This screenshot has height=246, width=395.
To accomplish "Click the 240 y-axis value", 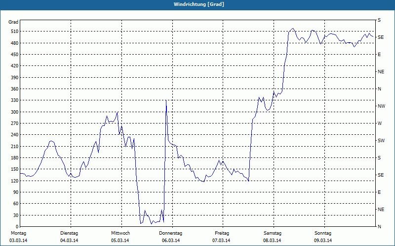I will (15, 135).
